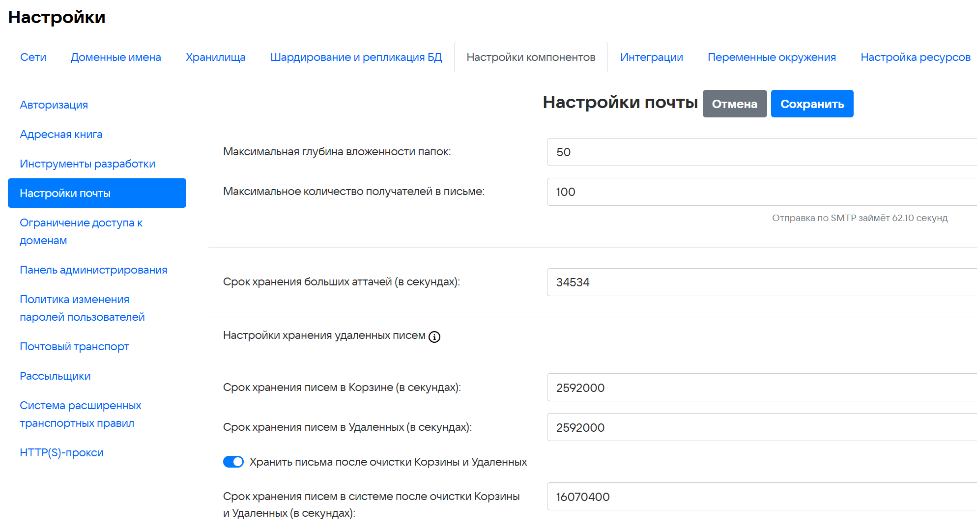Image resolution: width=977 pixels, height=529 pixels.
Task: Click the large attachments retention field
Action: click(762, 282)
